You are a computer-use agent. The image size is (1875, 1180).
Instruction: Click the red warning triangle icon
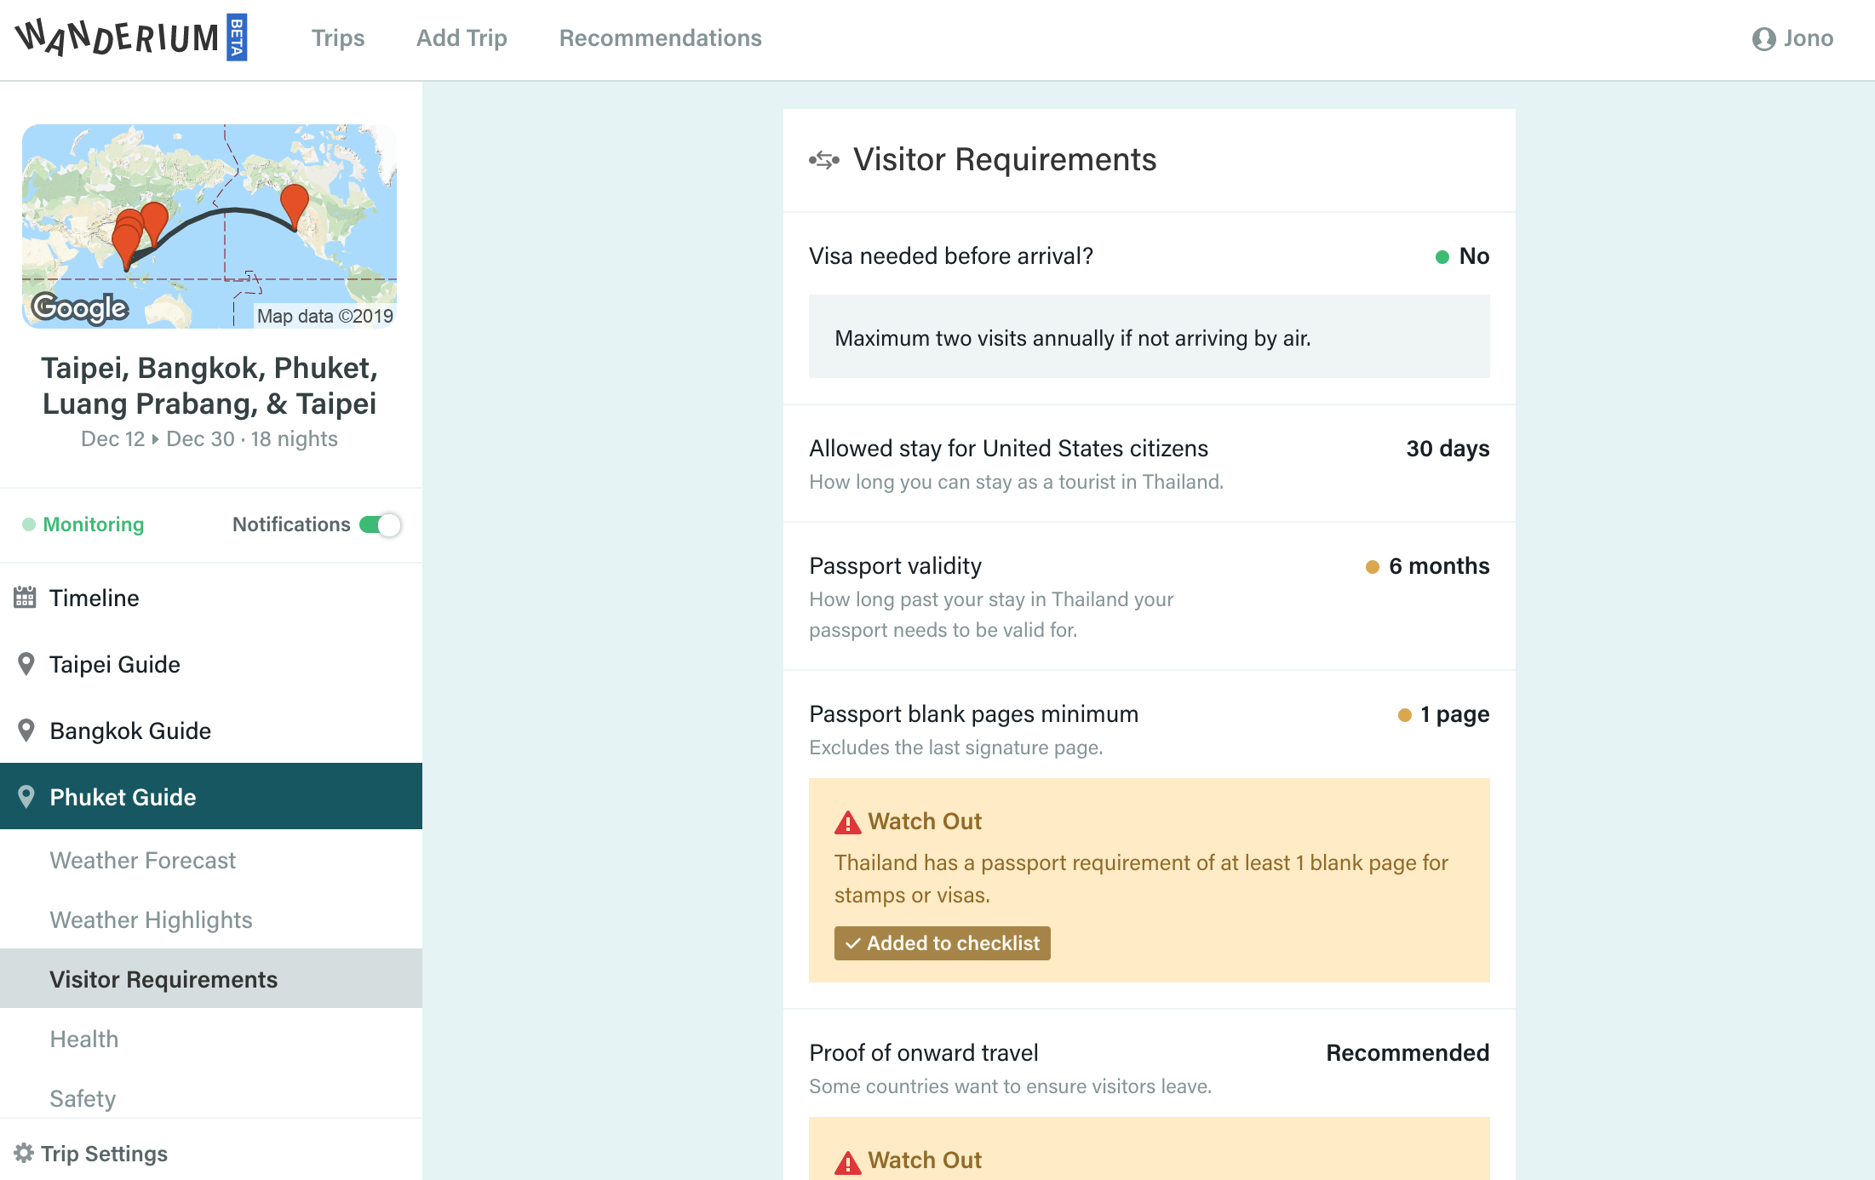[x=847, y=822]
